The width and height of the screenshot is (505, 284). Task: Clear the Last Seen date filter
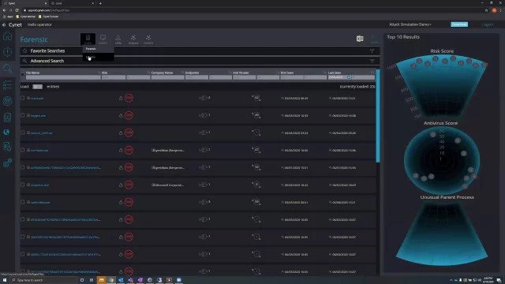click(x=349, y=77)
